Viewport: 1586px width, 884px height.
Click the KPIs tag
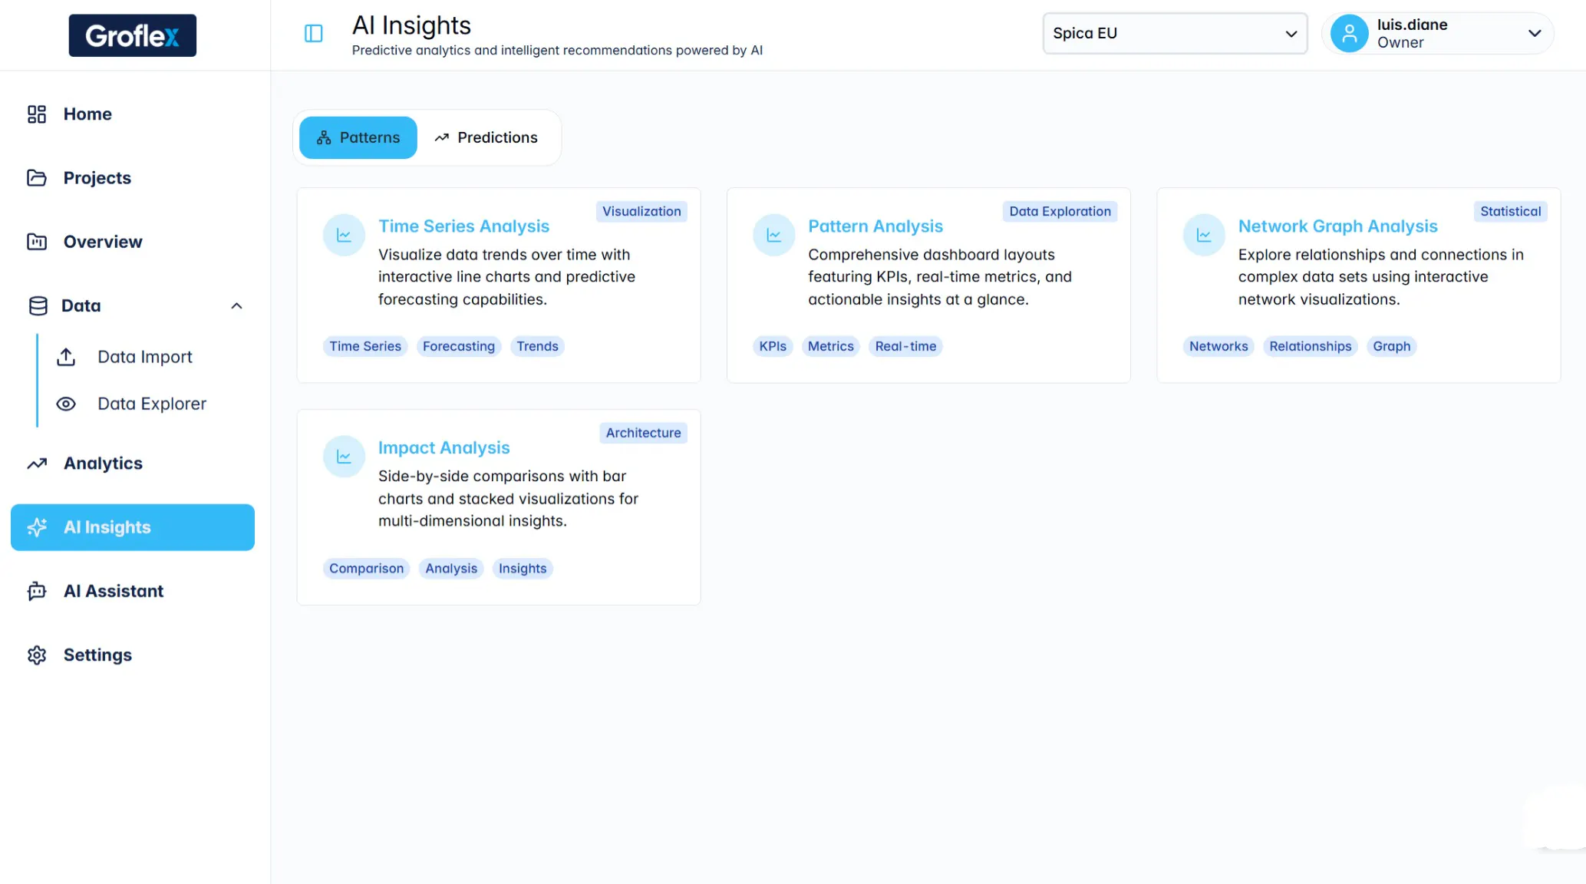click(x=773, y=346)
